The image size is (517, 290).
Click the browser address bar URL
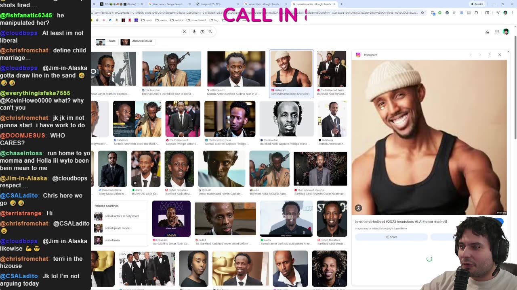[254, 12]
